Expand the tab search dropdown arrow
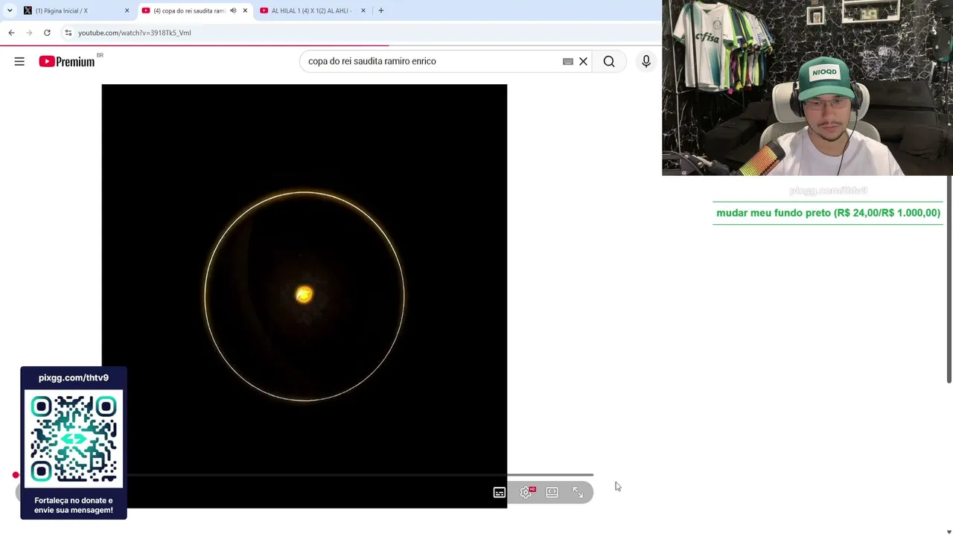Image resolution: width=953 pixels, height=536 pixels. click(x=10, y=10)
